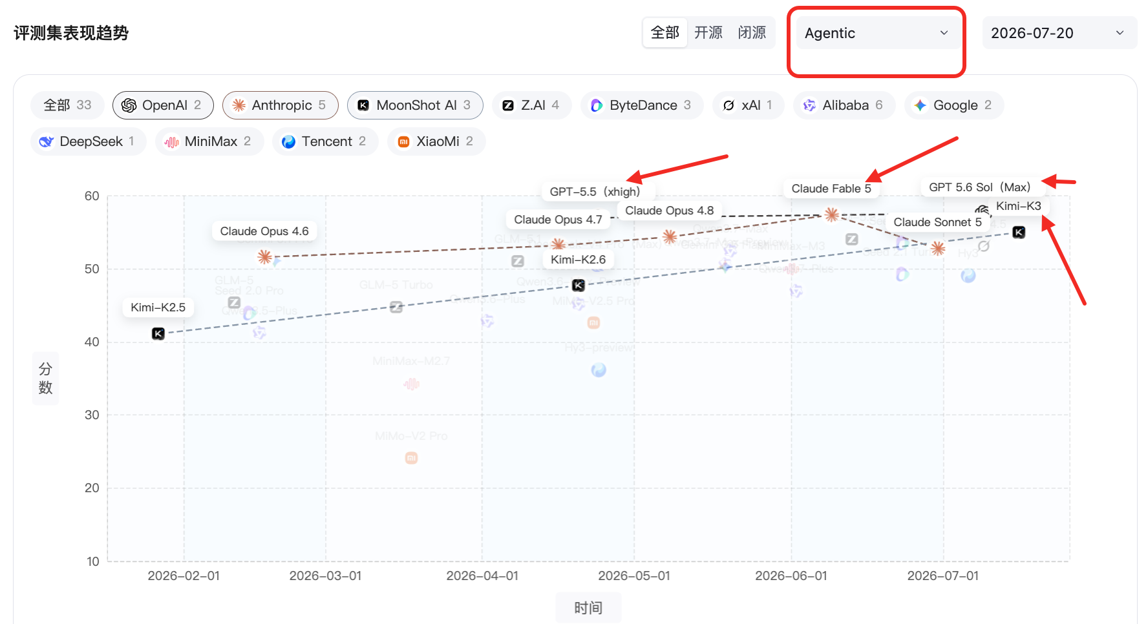Click the Claude Opus 4.8 chart label
This screenshot has height=624, width=1148.
(x=669, y=211)
